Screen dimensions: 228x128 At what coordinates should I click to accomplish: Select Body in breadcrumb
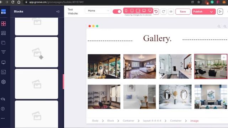coord(95,121)
